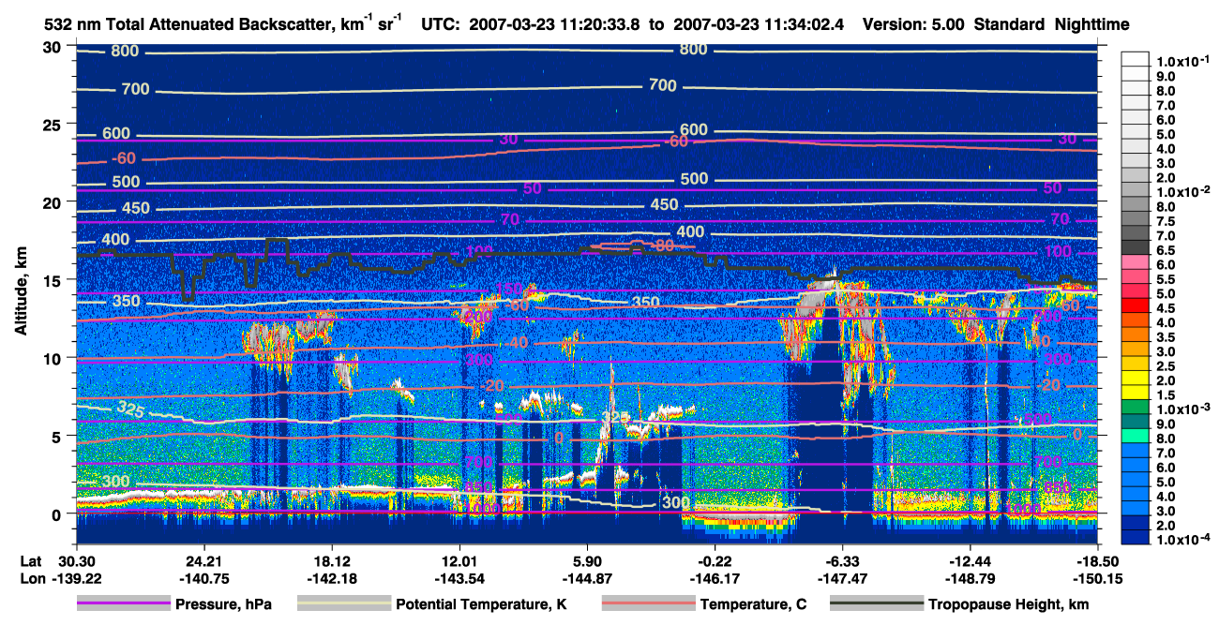Screen dimensions: 1219x625
Task: Click the Nighttime label in the header
Action: pyautogui.click(x=1091, y=24)
